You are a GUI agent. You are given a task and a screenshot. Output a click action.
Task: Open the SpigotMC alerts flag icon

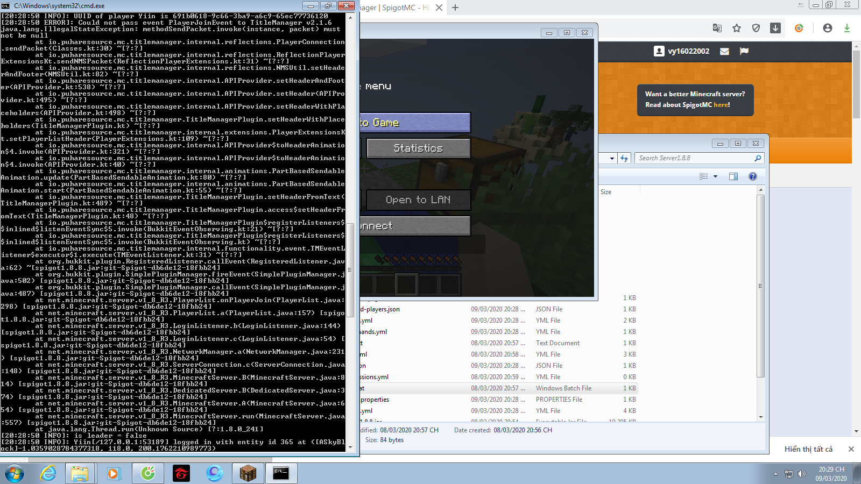744,51
